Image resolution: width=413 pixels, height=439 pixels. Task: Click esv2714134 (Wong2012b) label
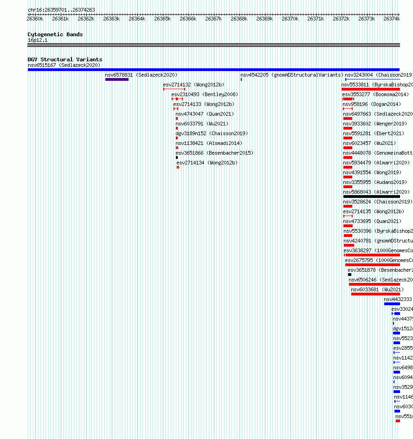pos(207,163)
